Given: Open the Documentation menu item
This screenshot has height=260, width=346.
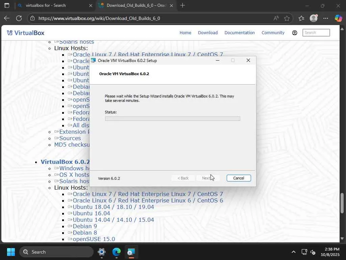Looking at the screenshot, I should pos(240,33).
